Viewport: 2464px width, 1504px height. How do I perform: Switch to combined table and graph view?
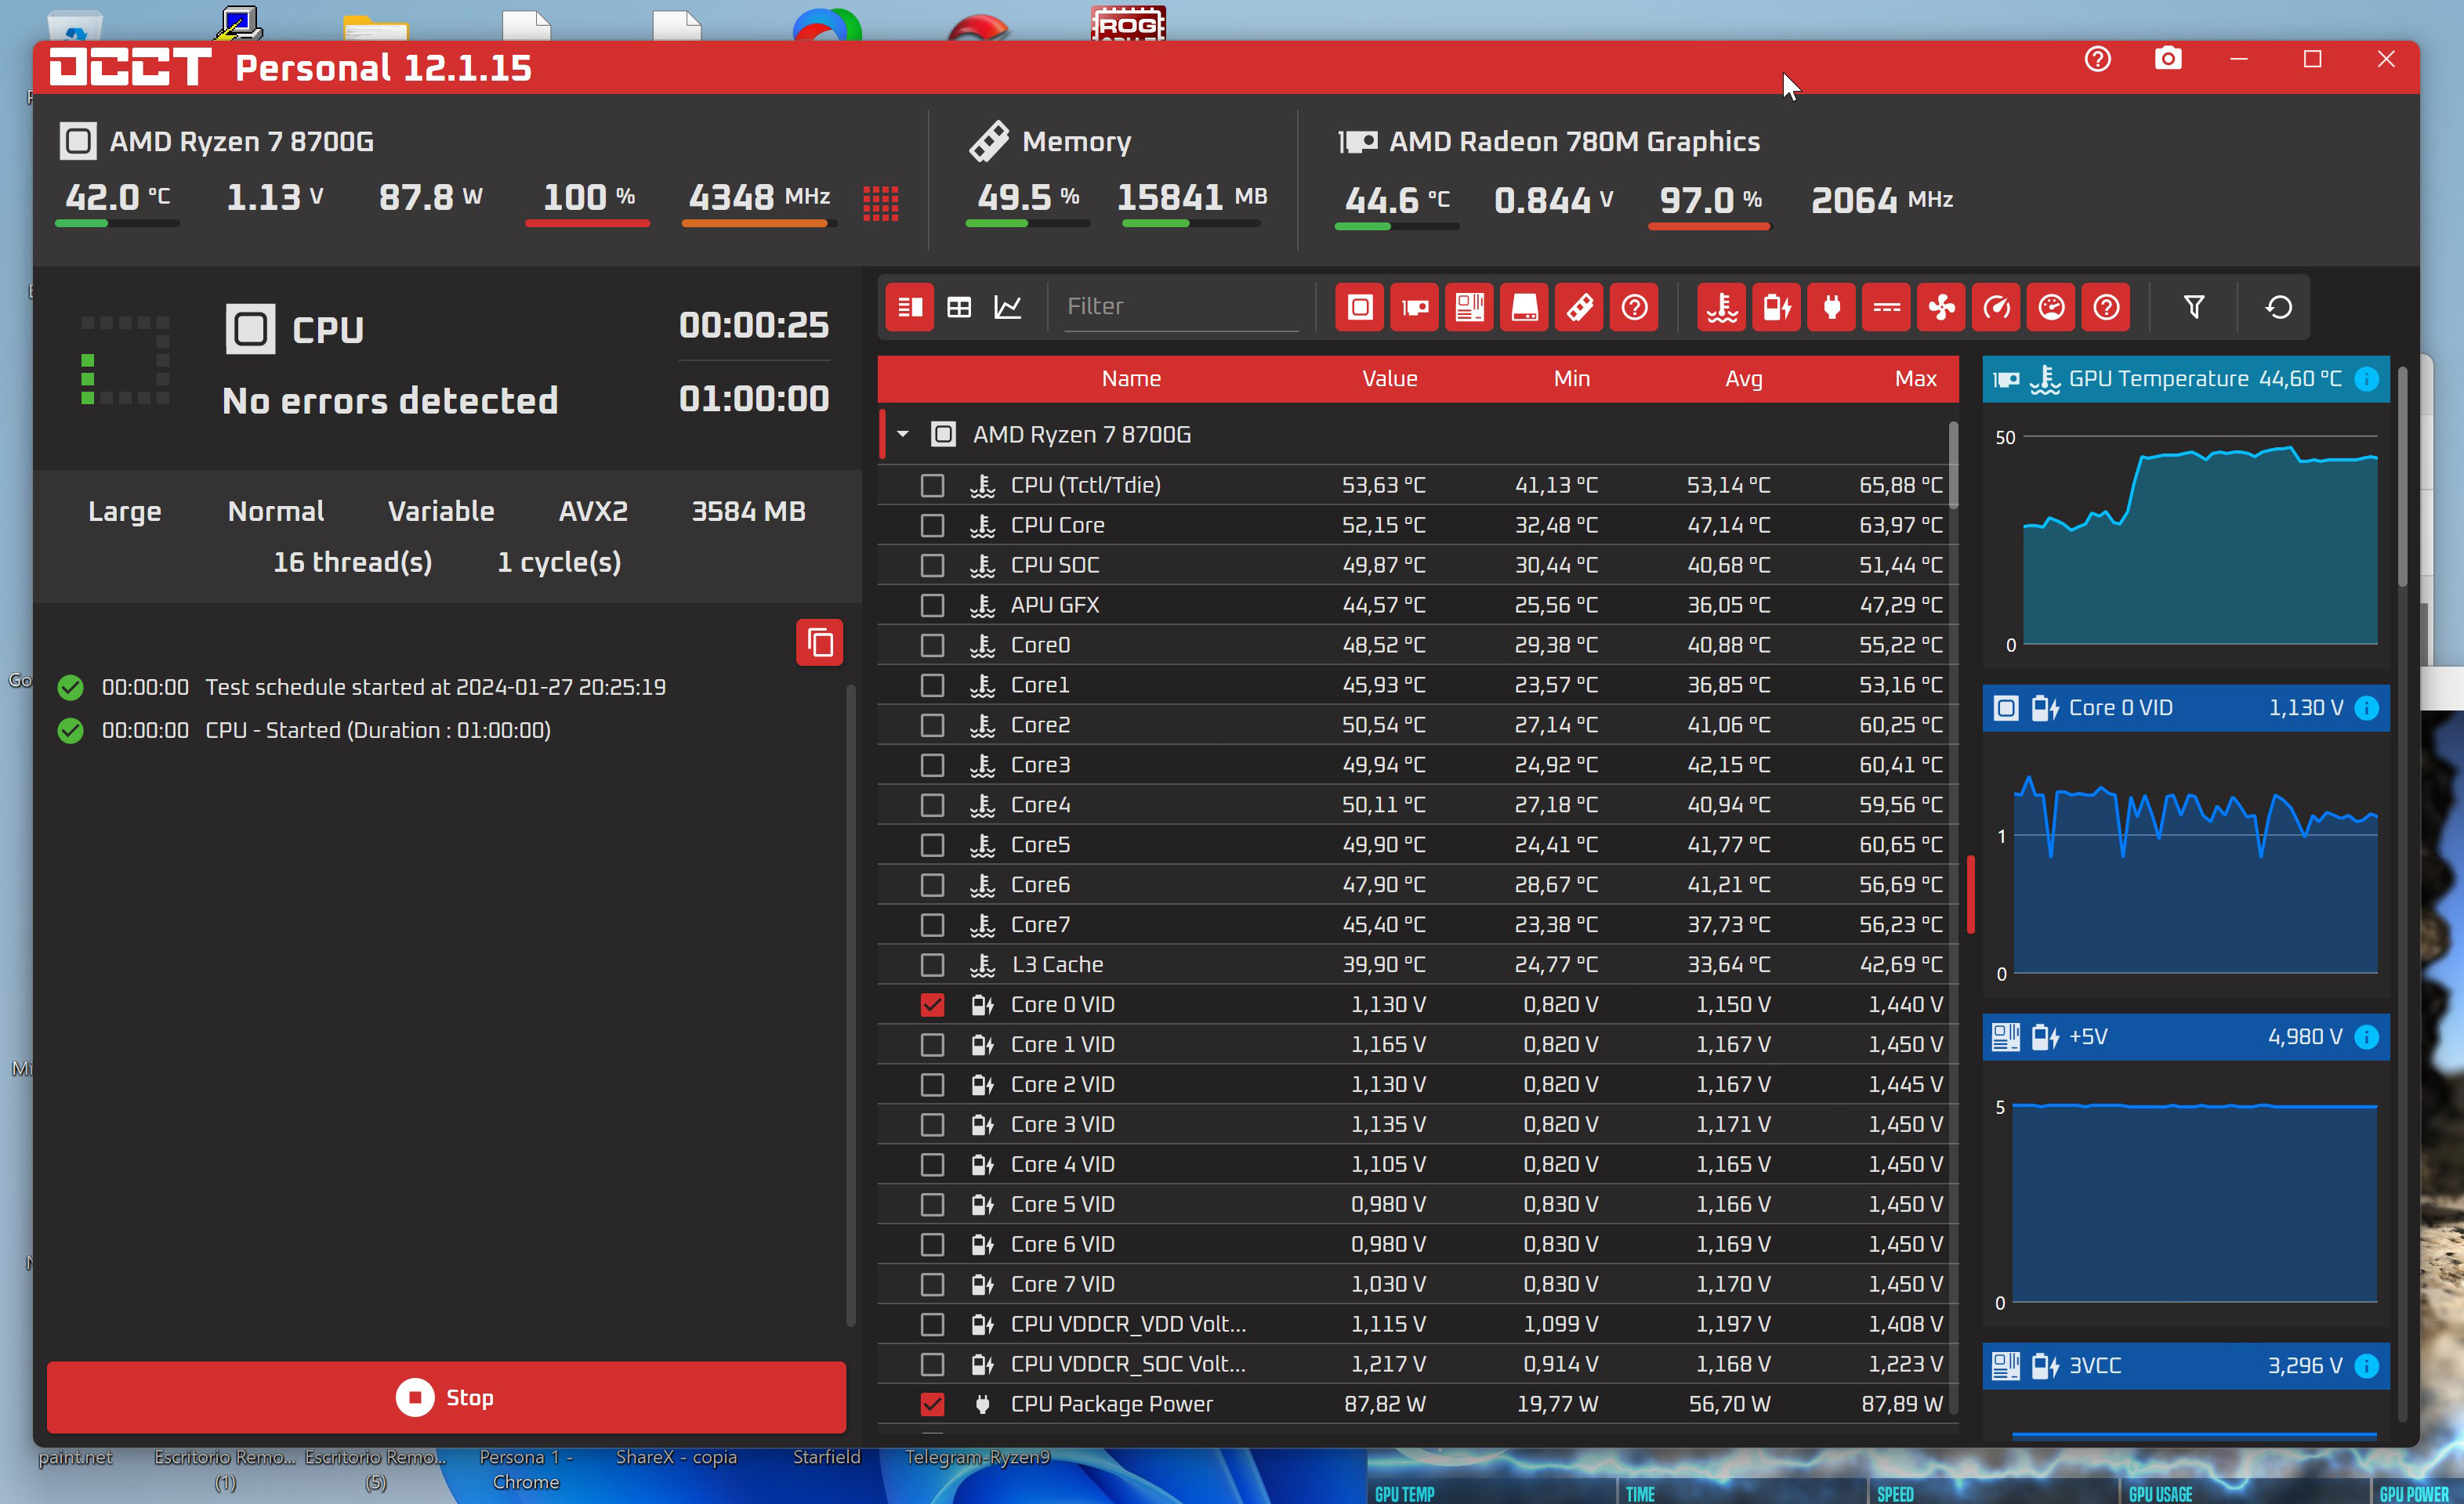910,307
